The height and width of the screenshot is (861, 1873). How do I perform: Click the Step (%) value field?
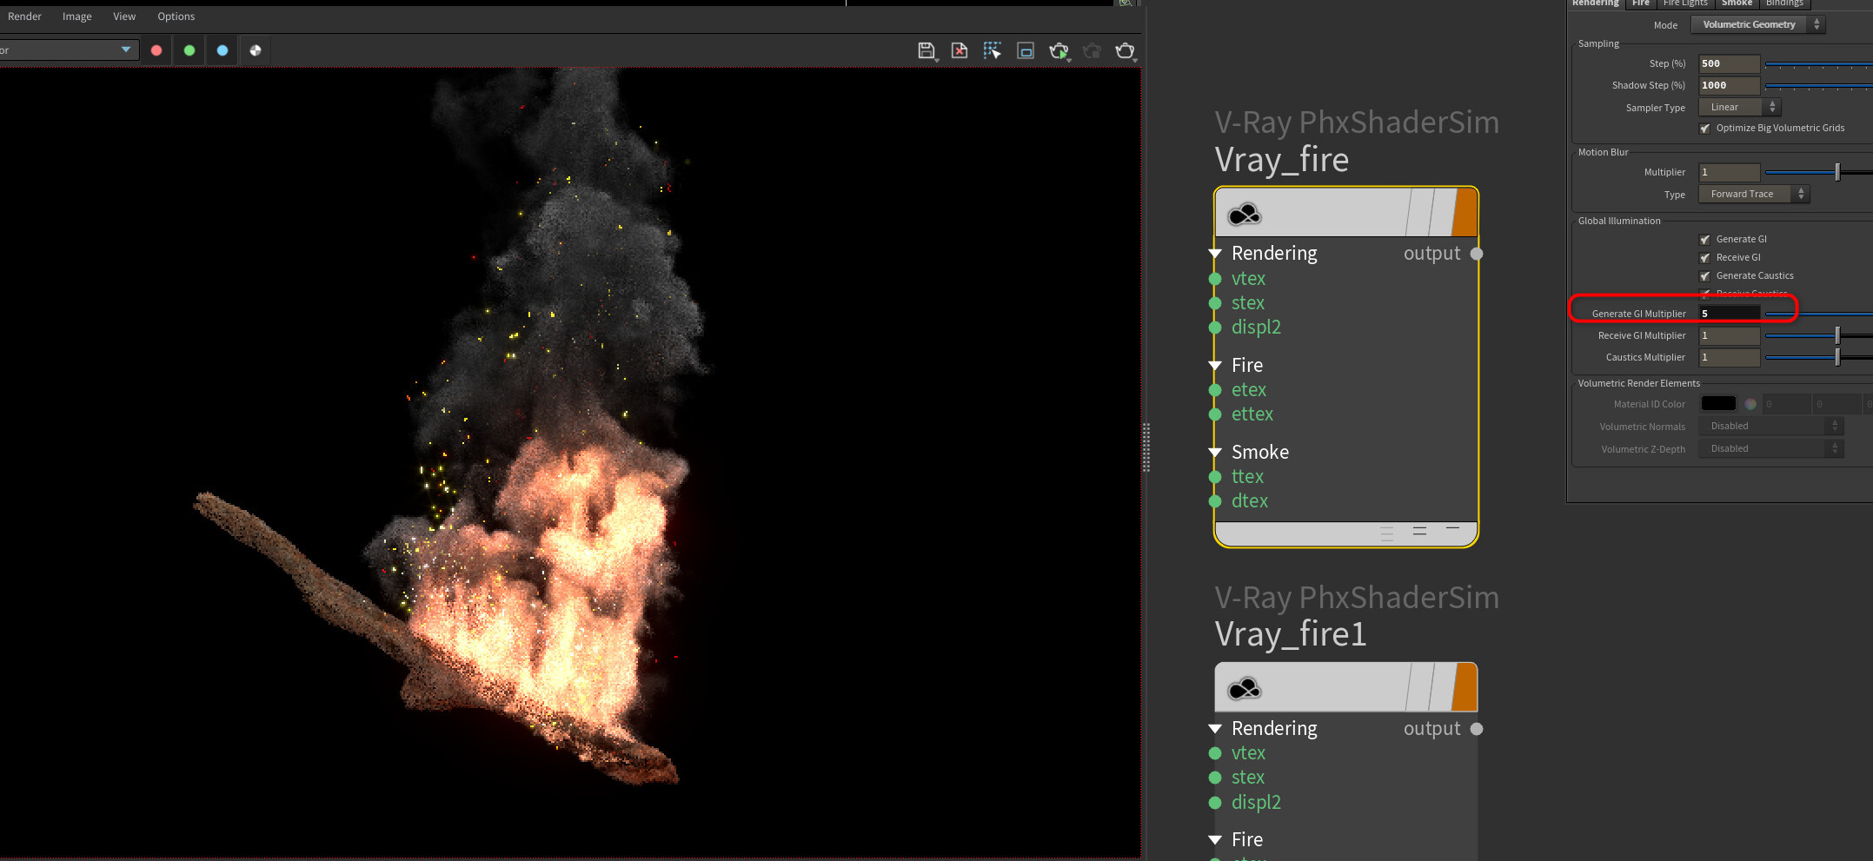point(1730,63)
